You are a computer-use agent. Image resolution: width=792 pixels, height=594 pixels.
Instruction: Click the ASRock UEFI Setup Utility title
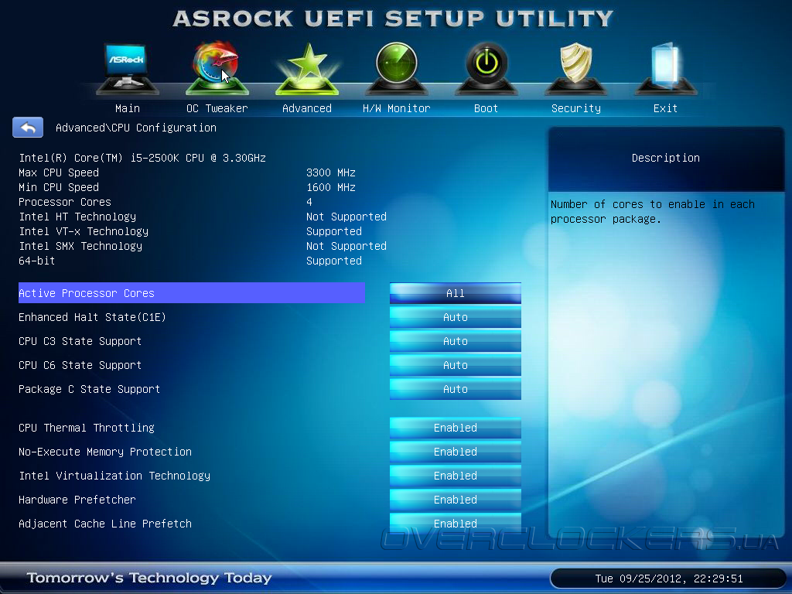(x=393, y=19)
